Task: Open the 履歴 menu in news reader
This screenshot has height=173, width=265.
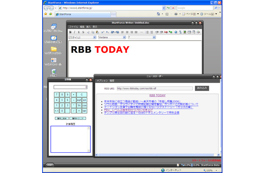Action: pos(112,81)
